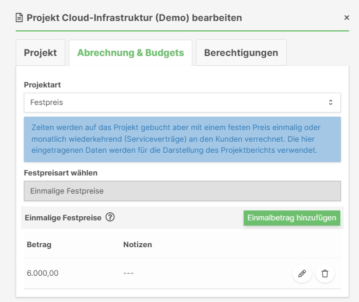Open help icon next to Einmalige Festpreise

pos(110,217)
